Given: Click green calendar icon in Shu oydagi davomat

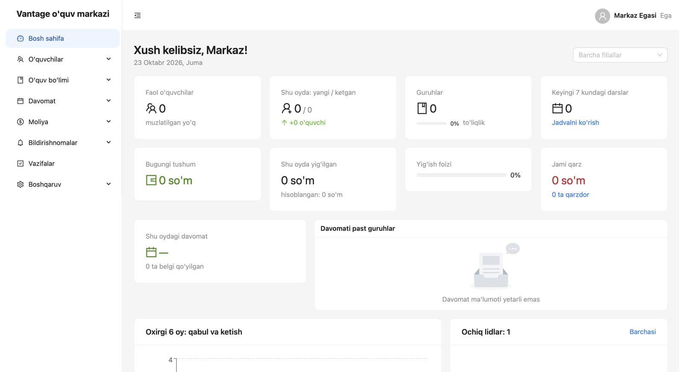Looking at the screenshot, I should click(x=151, y=252).
